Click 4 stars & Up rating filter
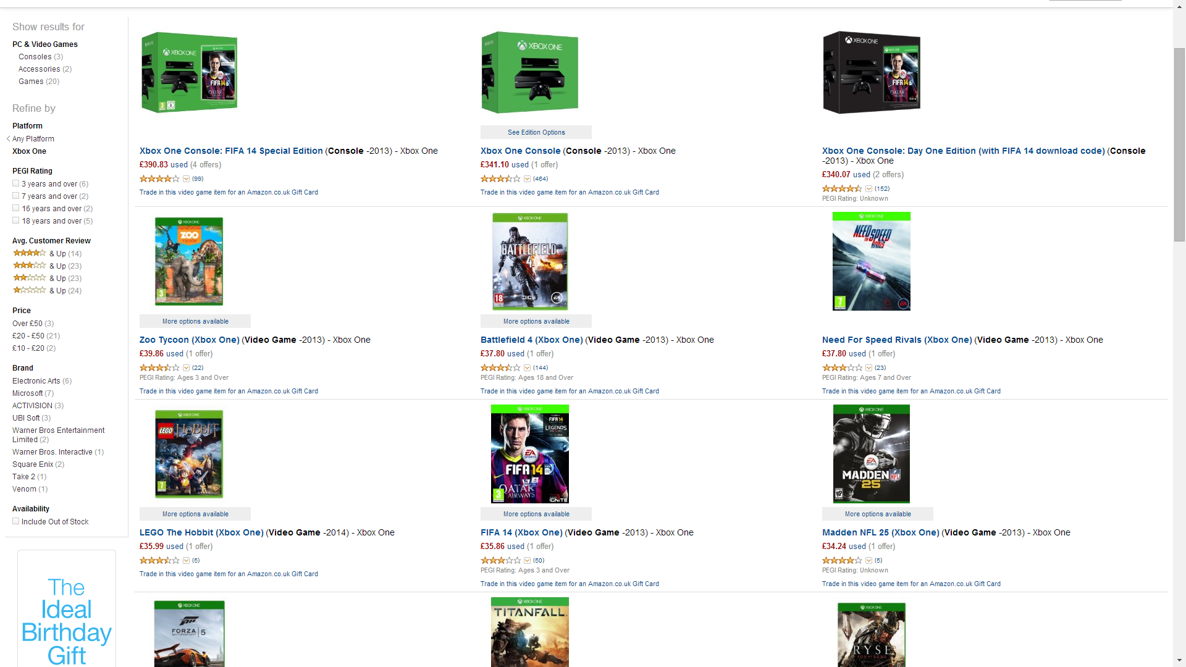1186x667 pixels. point(47,253)
